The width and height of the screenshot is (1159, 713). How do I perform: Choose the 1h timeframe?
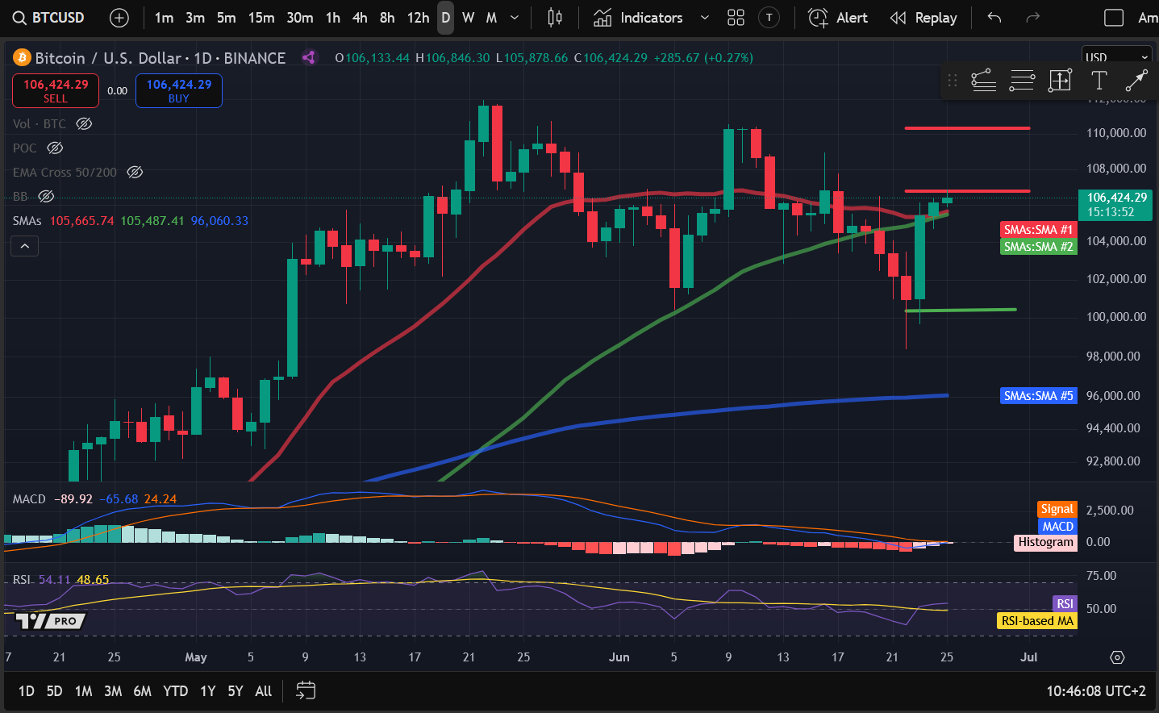(x=333, y=18)
